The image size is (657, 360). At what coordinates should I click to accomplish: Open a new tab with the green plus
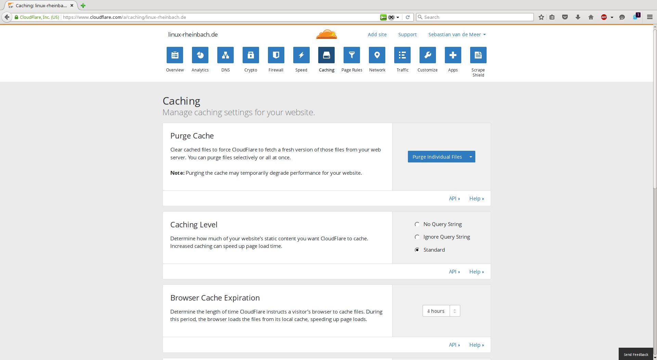[83, 5]
